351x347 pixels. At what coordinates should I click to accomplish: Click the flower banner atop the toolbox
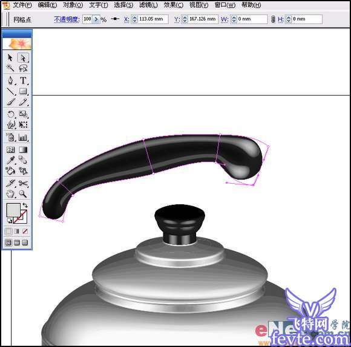click(x=17, y=44)
